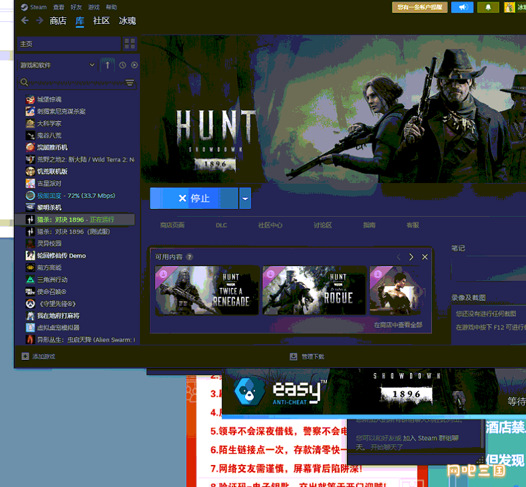Click 在商店中查看全部 link
526x487 pixels.
click(398, 325)
